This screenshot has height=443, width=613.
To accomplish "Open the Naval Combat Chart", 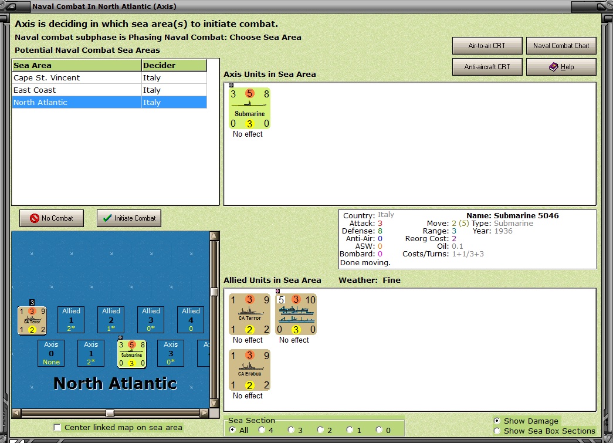I will [561, 46].
